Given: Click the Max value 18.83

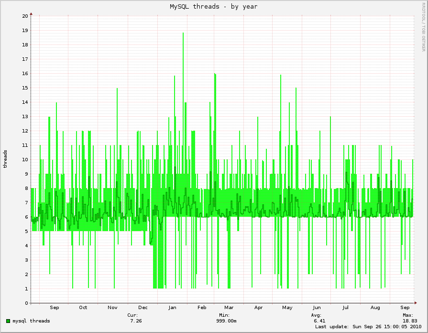Looking at the screenshot, I should [x=410, y=321].
